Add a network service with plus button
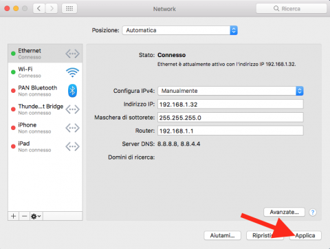The image size is (330, 249). point(14,216)
